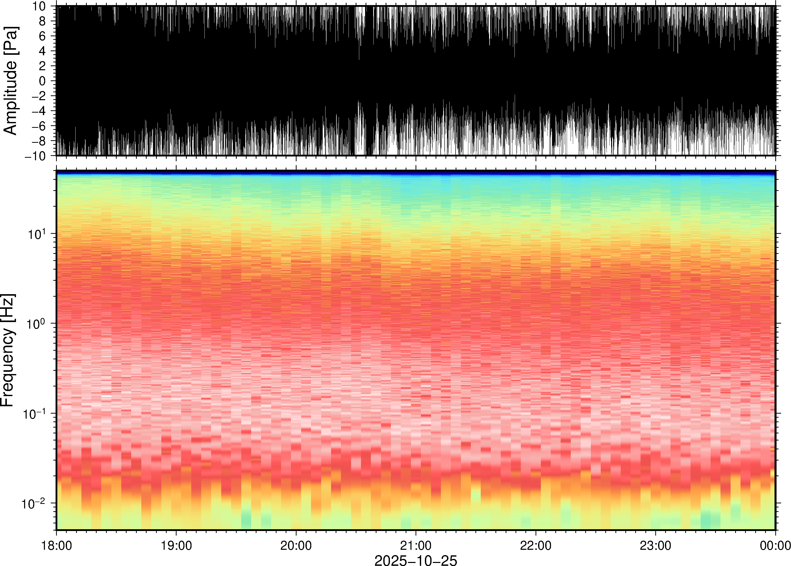Click the 0 amplitude tick label

(x=43, y=81)
